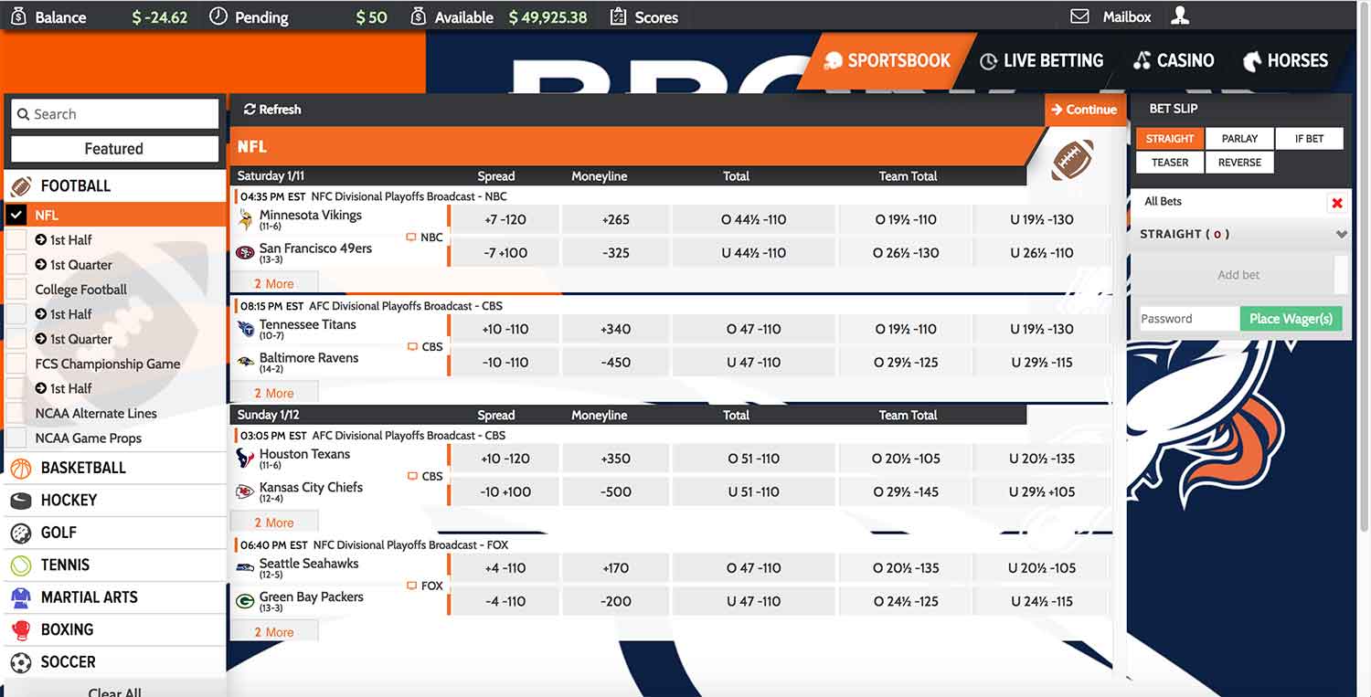Open the Scores clipboard icon
Screen dimensions: 1371x697
(618, 16)
